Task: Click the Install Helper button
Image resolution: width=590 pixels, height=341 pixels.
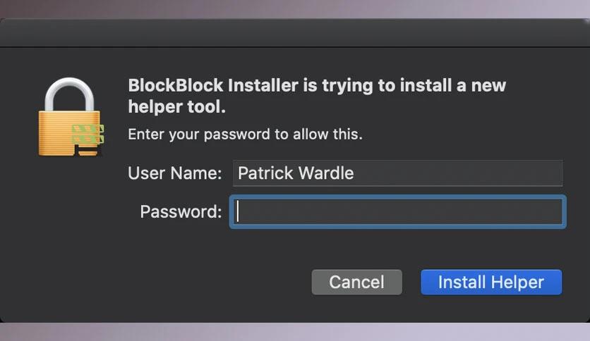Action: 491,282
